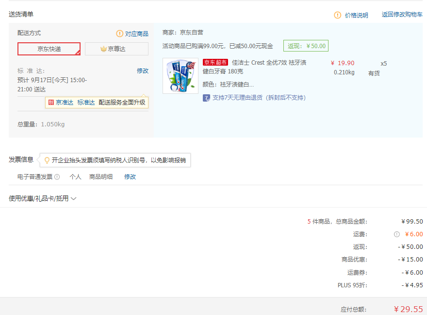Open 佳洁士 Crest 全优7效 product title

click(x=254, y=67)
